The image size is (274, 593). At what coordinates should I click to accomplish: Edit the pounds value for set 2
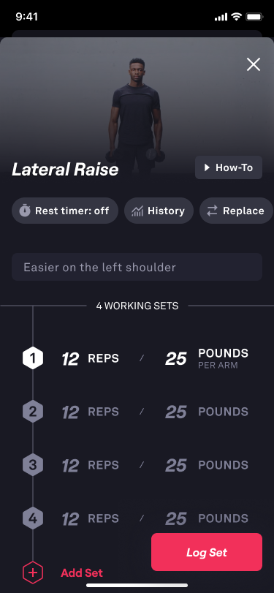coord(176,412)
